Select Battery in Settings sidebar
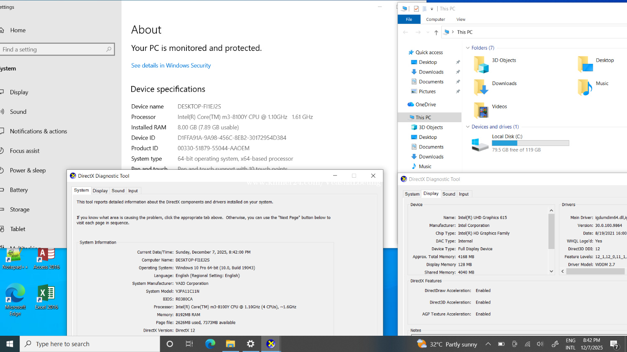Screen dimensions: 627x352 click(19, 190)
